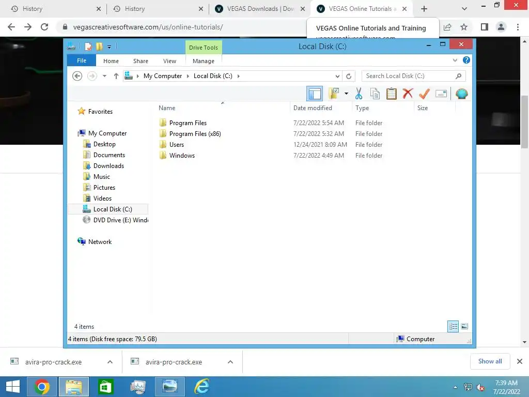Click the Explorer Back arrow button
The width and height of the screenshot is (529, 397).
(77, 76)
